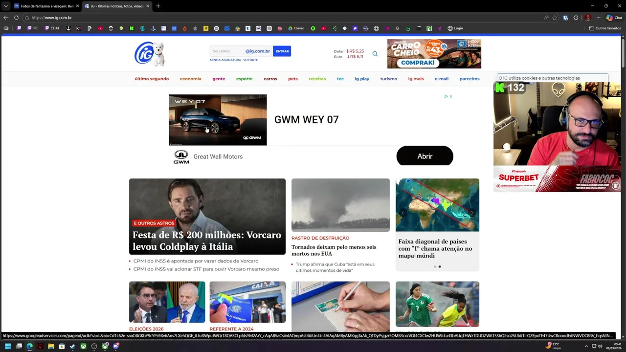Open the Trump afirma que Cuba link
This screenshot has width=626, height=352.
click(x=335, y=267)
